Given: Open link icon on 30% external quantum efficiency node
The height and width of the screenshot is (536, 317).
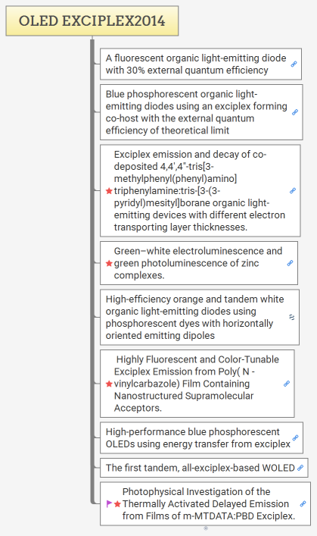Looking at the screenshot, I should click(x=294, y=64).
